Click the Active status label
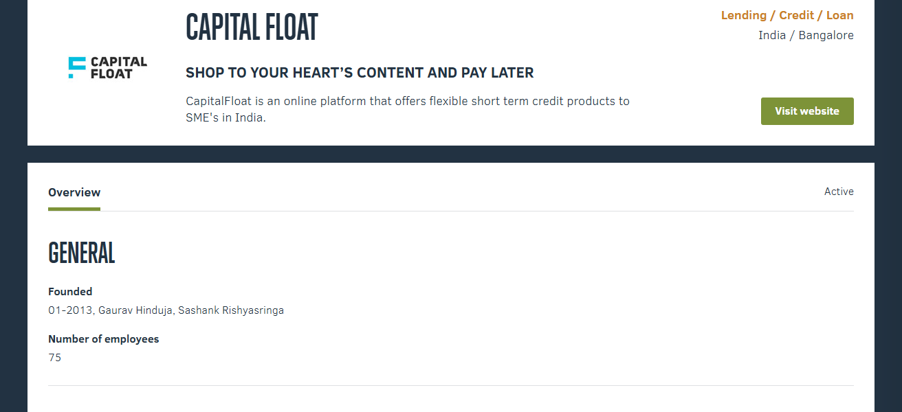Image resolution: width=902 pixels, height=412 pixels. pyautogui.click(x=838, y=191)
